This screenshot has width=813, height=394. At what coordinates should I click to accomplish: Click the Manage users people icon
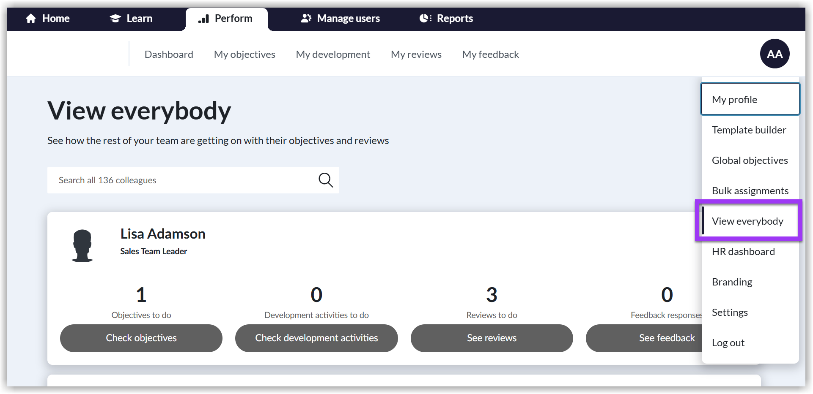pyautogui.click(x=306, y=19)
